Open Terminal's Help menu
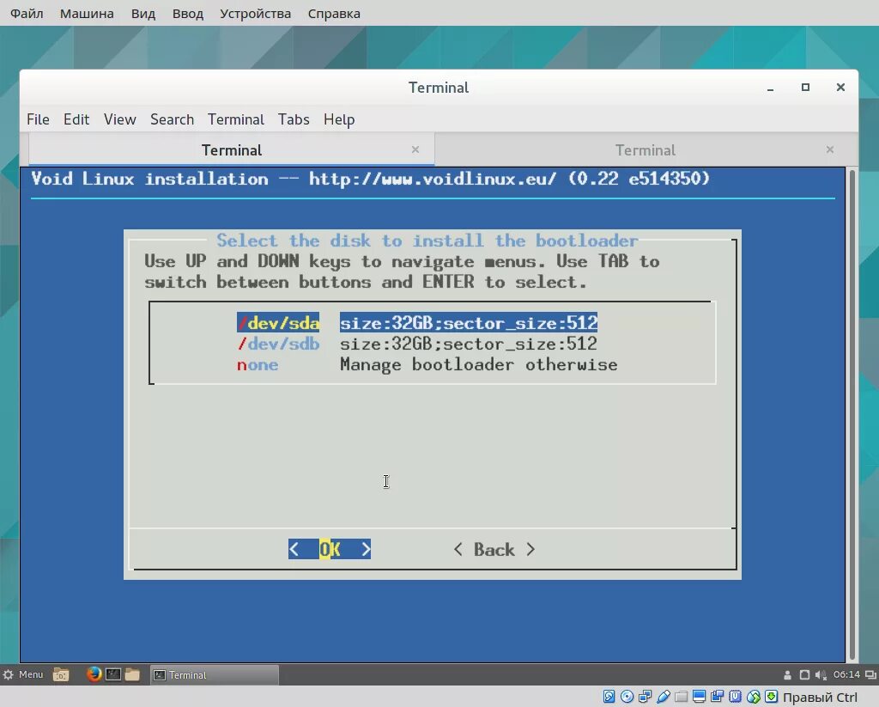This screenshot has width=879, height=707. click(338, 119)
